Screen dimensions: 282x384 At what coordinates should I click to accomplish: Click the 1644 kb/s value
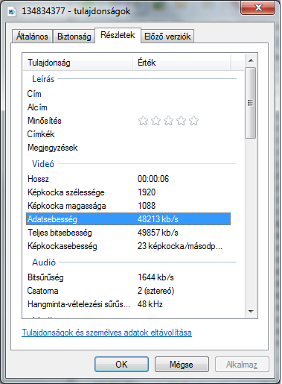pyautogui.click(x=156, y=277)
